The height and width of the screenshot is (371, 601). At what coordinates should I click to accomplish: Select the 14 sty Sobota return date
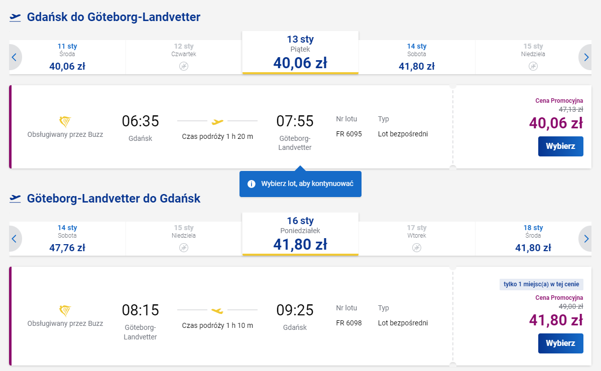point(67,239)
